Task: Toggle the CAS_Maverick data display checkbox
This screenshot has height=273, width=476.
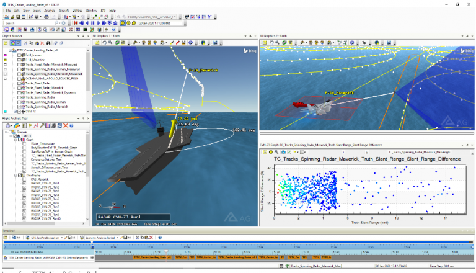Action: click(x=25, y=179)
